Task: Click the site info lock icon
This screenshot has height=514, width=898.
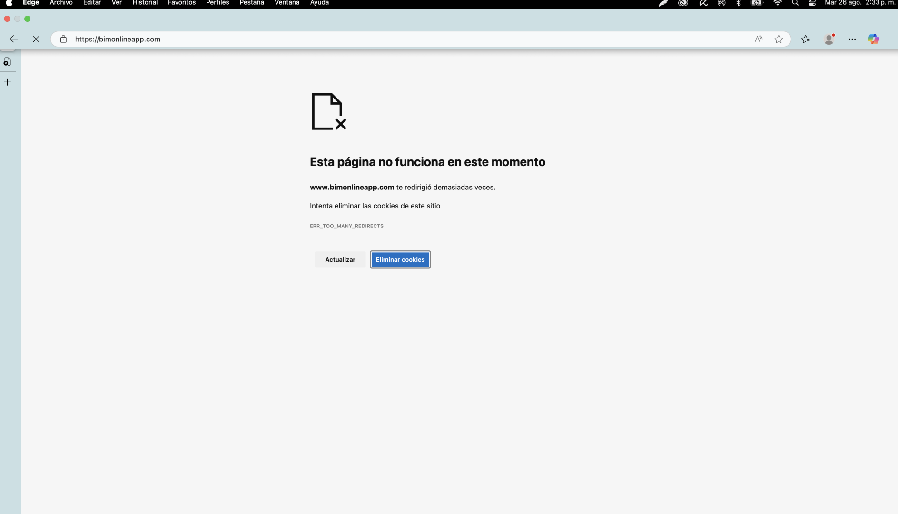Action: click(x=63, y=39)
